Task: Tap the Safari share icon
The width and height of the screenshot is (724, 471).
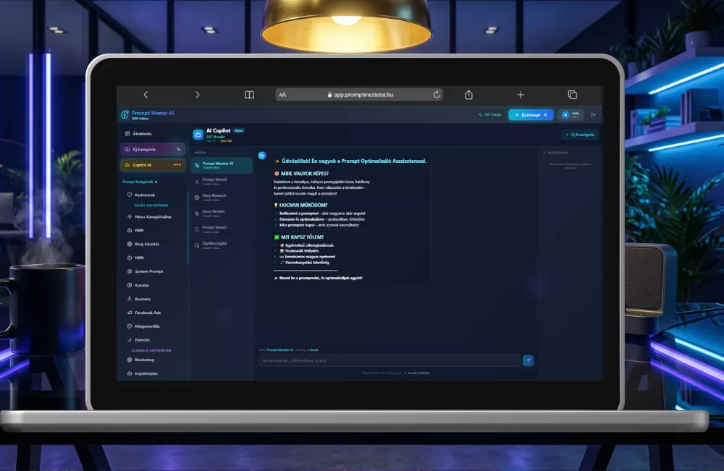Action: [x=468, y=95]
